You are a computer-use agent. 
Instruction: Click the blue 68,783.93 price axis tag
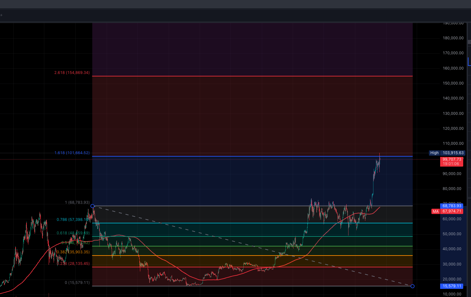pos(451,206)
